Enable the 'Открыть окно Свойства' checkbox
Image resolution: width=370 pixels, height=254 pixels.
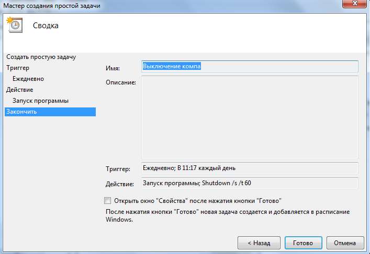(x=108, y=200)
